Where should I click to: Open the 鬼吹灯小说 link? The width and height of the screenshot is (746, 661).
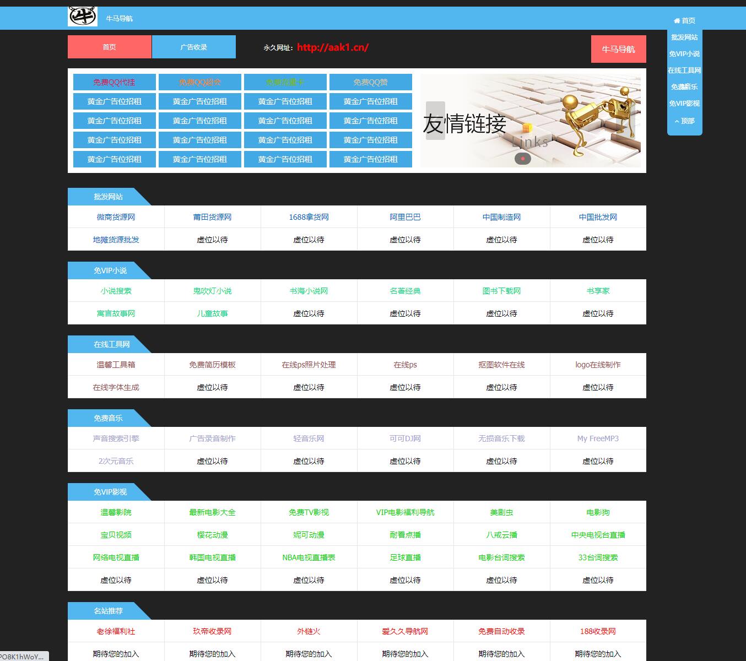pos(212,291)
